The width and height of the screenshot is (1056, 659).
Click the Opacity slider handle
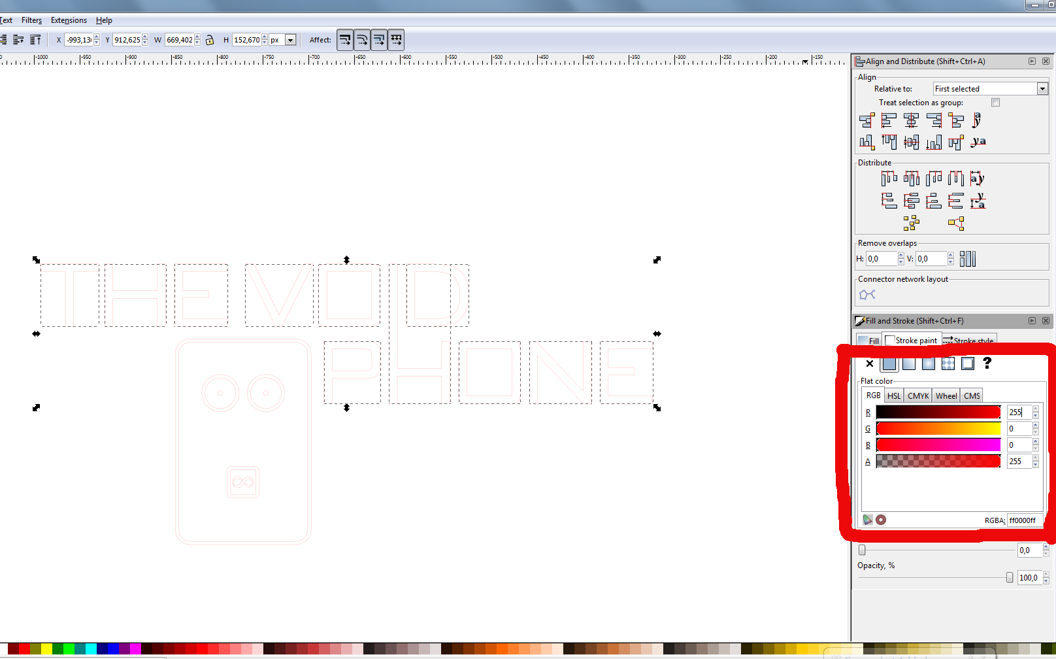pyautogui.click(x=1010, y=577)
